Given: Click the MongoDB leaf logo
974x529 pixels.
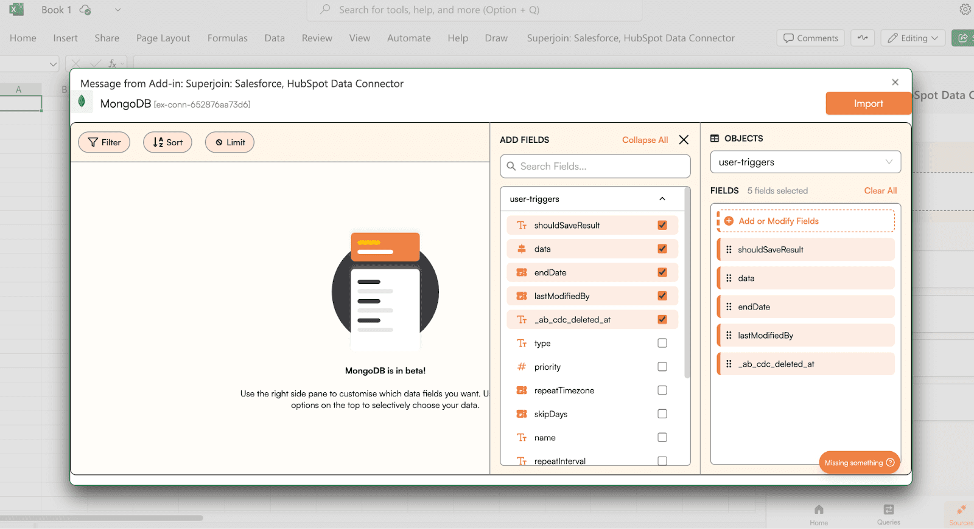Looking at the screenshot, I should [82, 102].
